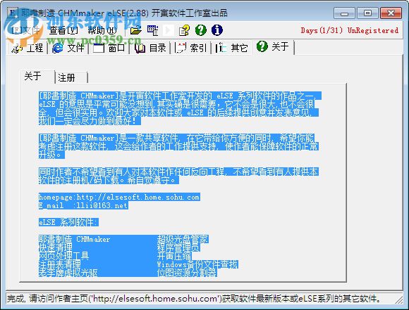The height and width of the screenshot is (310, 409).
Task: Close the CHMmaker window
Action: click(391, 13)
